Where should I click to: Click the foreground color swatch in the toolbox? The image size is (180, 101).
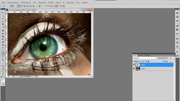[2, 79]
